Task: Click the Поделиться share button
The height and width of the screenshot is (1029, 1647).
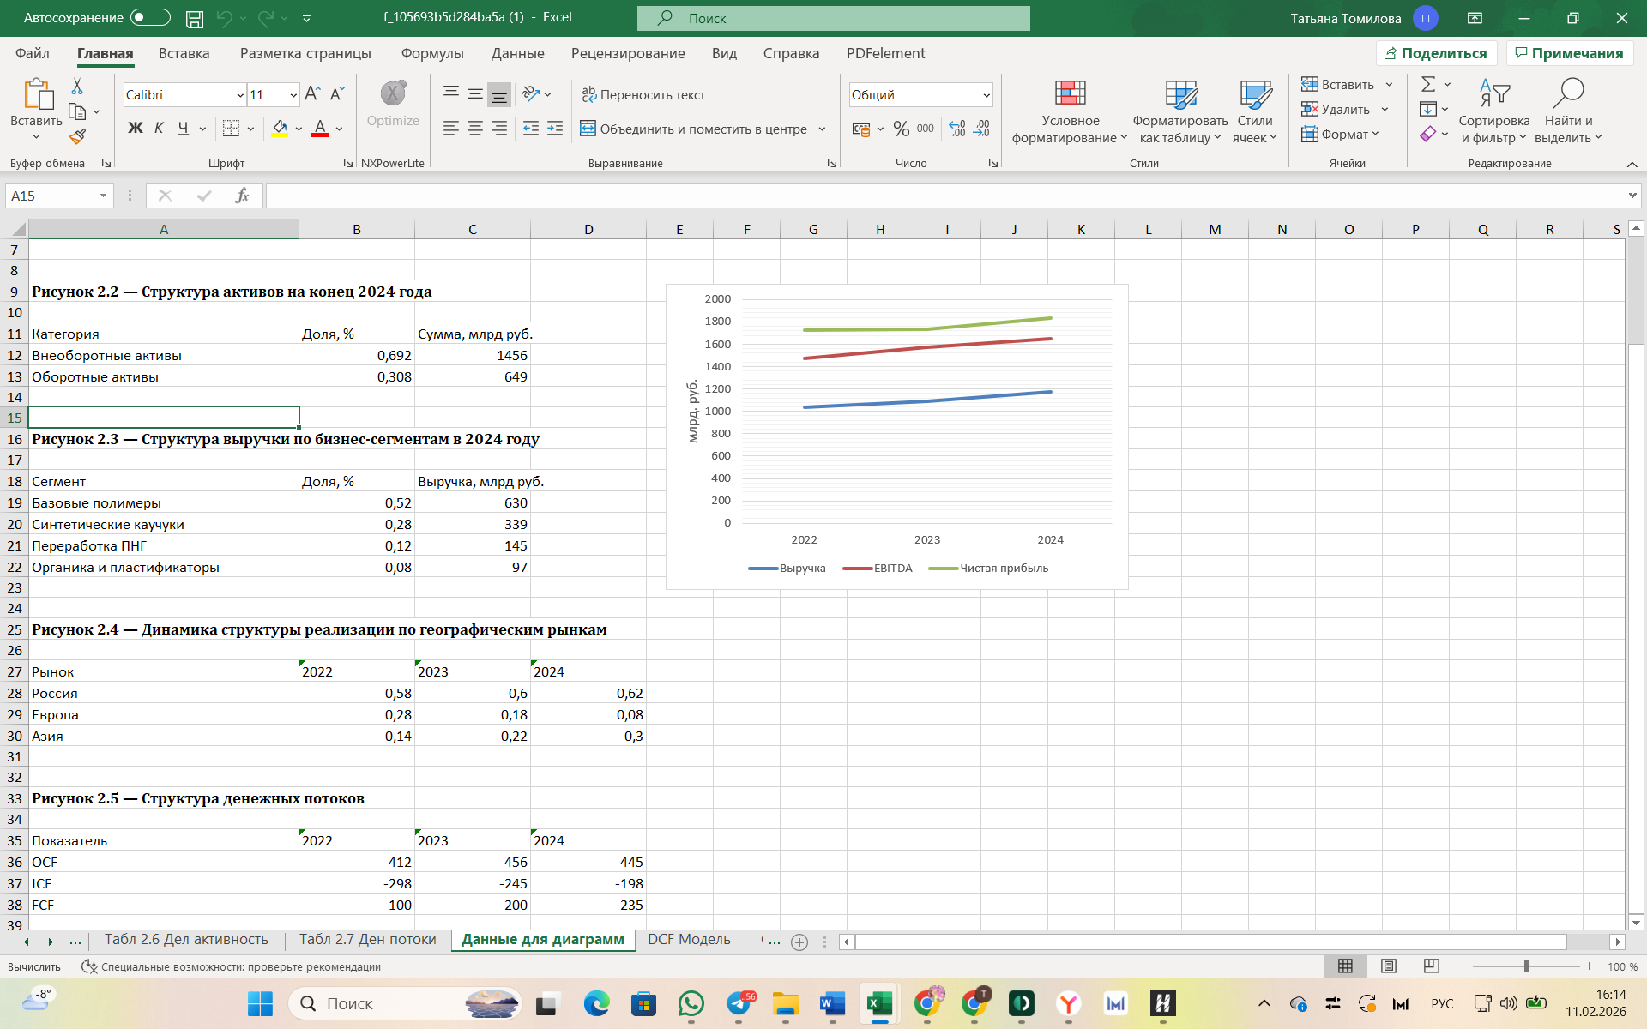Action: (x=1436, y=53)
